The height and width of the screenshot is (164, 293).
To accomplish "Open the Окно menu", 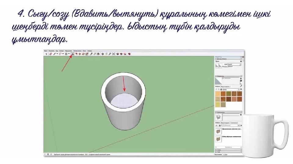I will point(84,51).
